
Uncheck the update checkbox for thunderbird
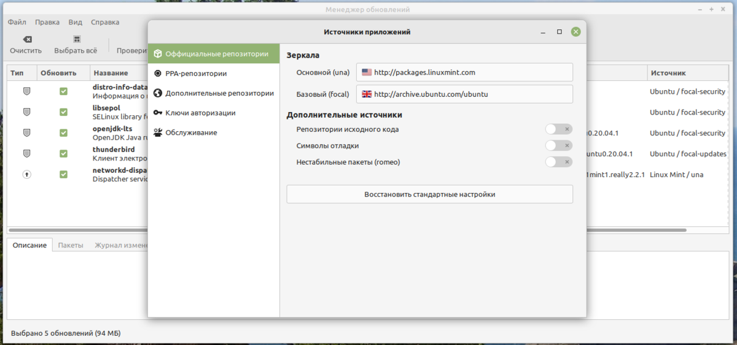63,154
